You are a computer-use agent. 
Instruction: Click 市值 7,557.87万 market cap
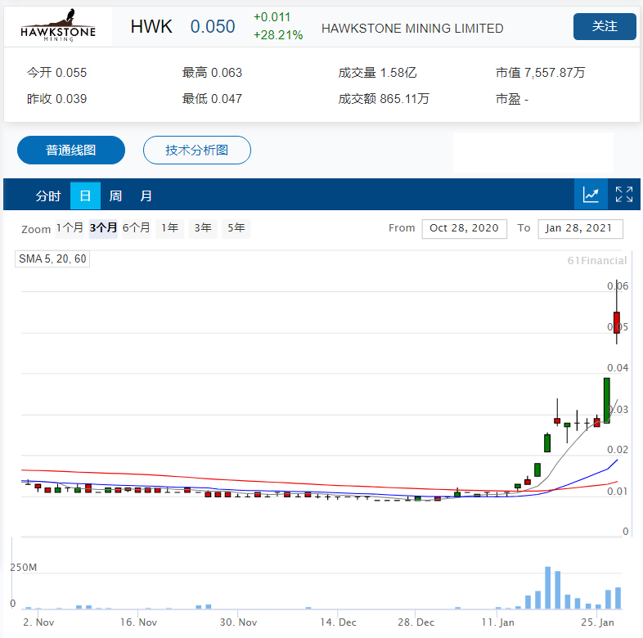click(541, 73)
